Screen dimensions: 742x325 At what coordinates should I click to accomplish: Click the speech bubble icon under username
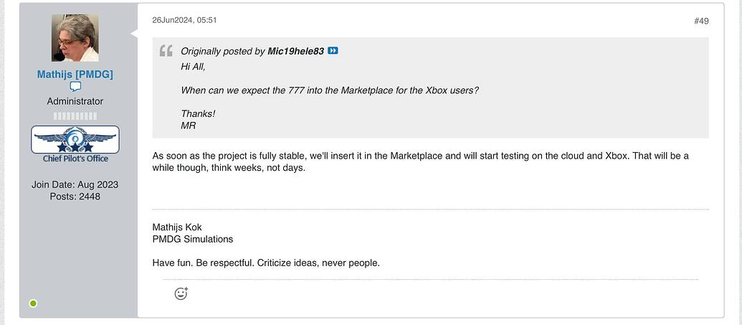click(75, 88)
